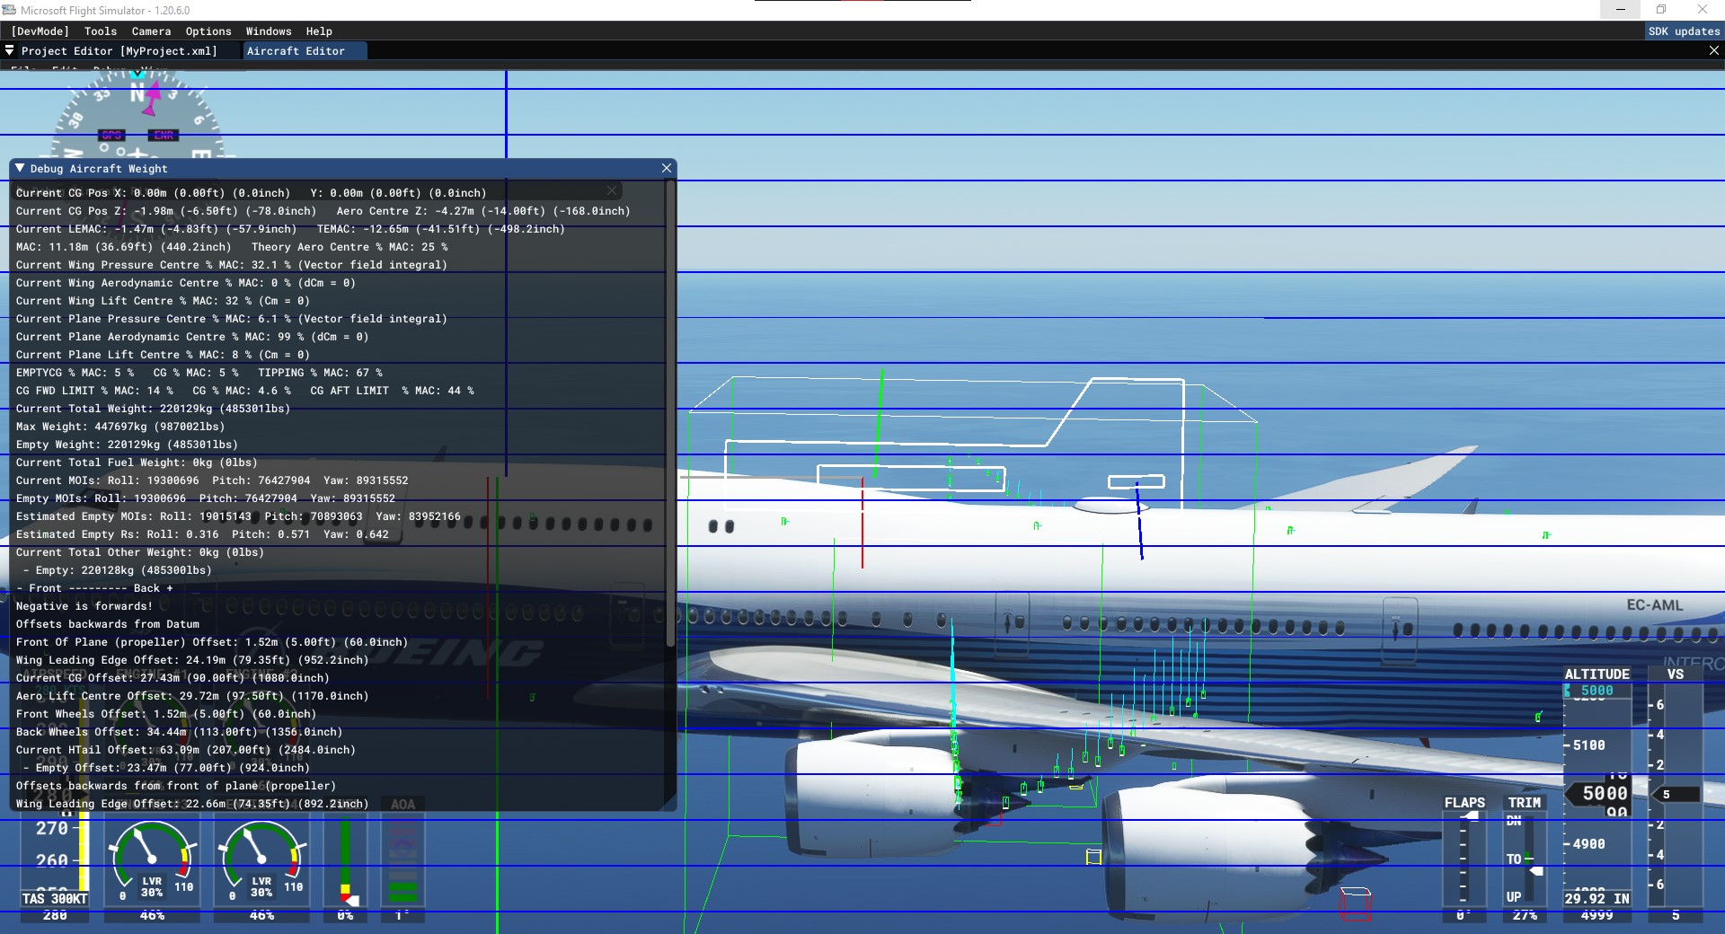
Task: Click the 'Current Plane Aerodynamic Centre % MAC' line
Action: click(192, 337)
